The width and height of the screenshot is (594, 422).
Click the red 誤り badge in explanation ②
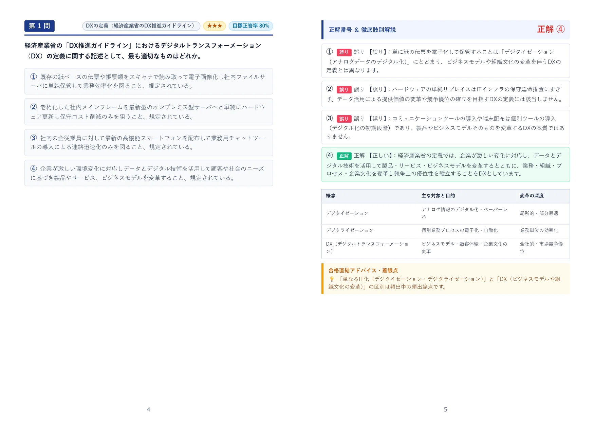click(344, 90)
